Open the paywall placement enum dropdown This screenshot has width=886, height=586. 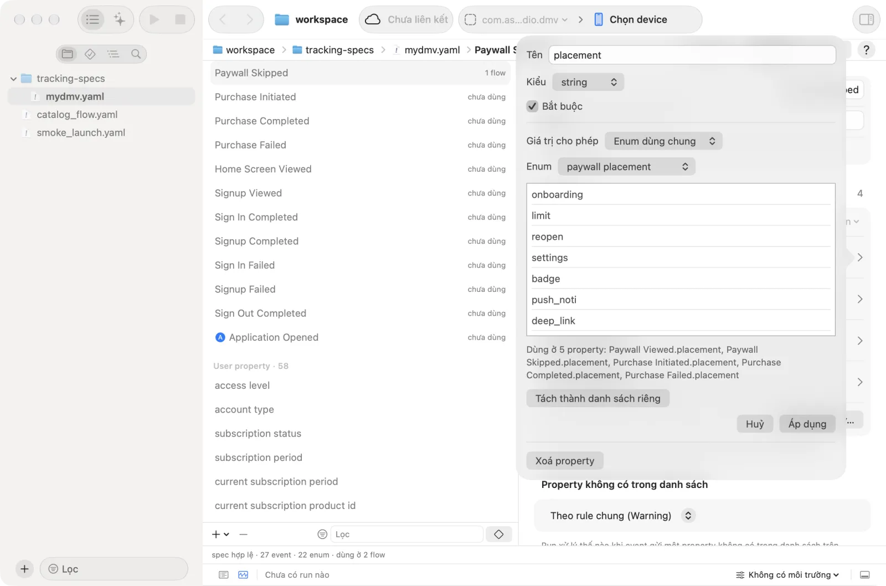(x=626, y=167)
